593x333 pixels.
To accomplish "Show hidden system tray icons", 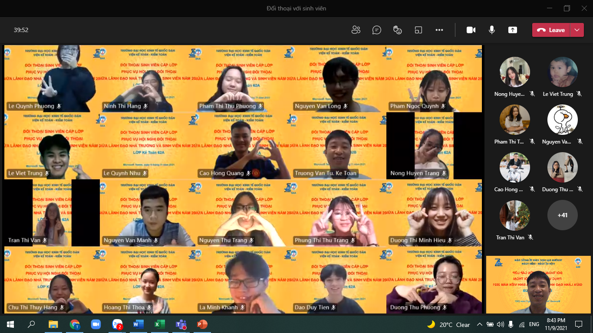I will (479, 324).
